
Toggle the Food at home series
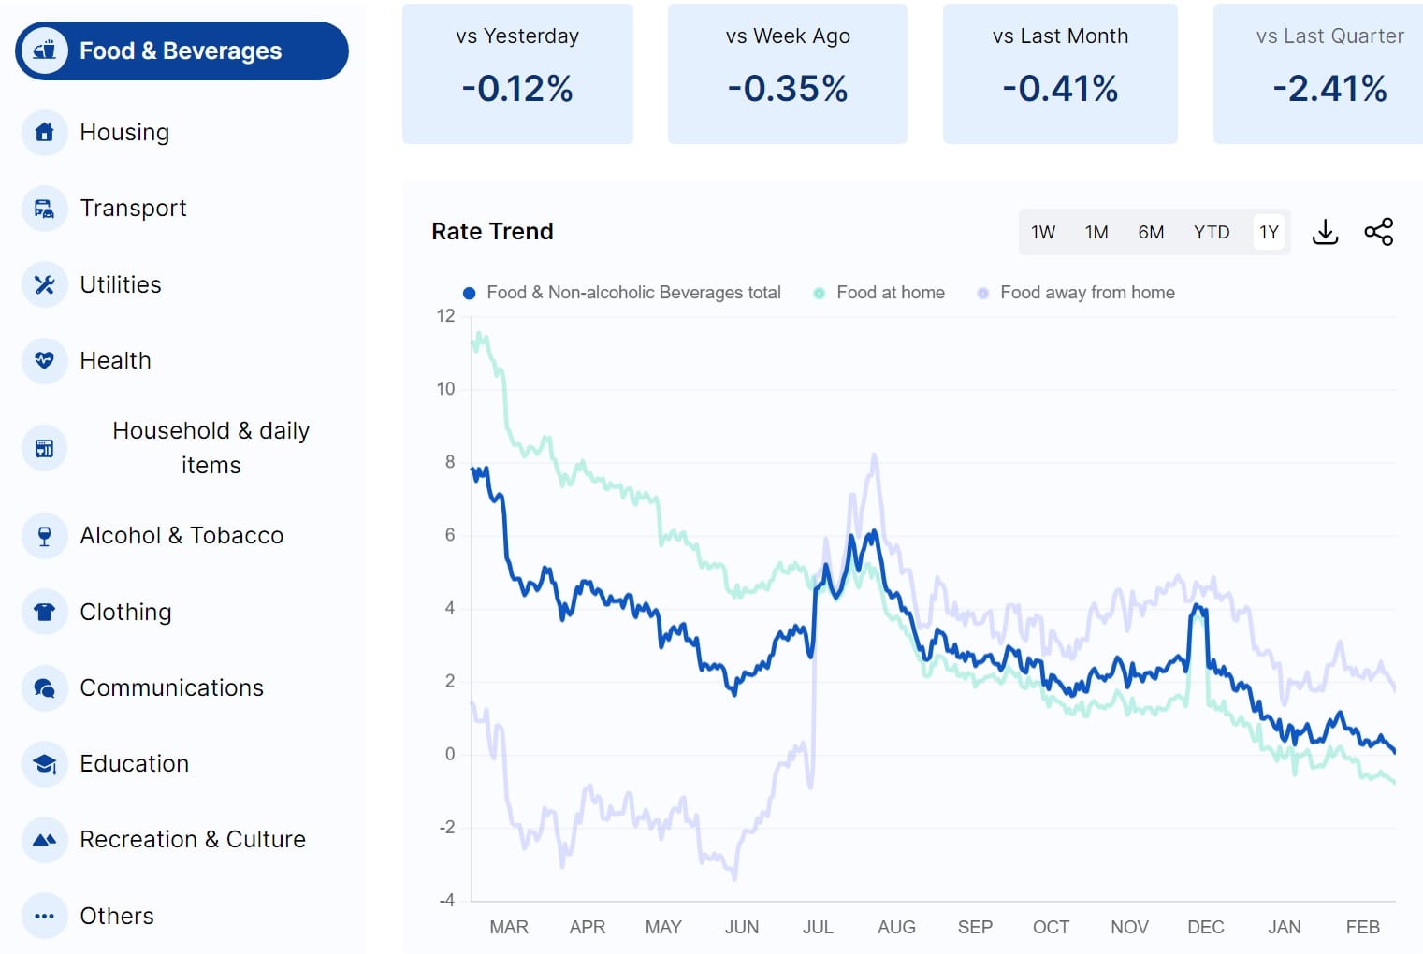(878, 292)
